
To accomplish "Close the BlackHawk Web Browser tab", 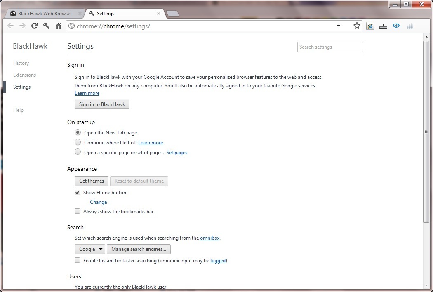I will (80, 14).
